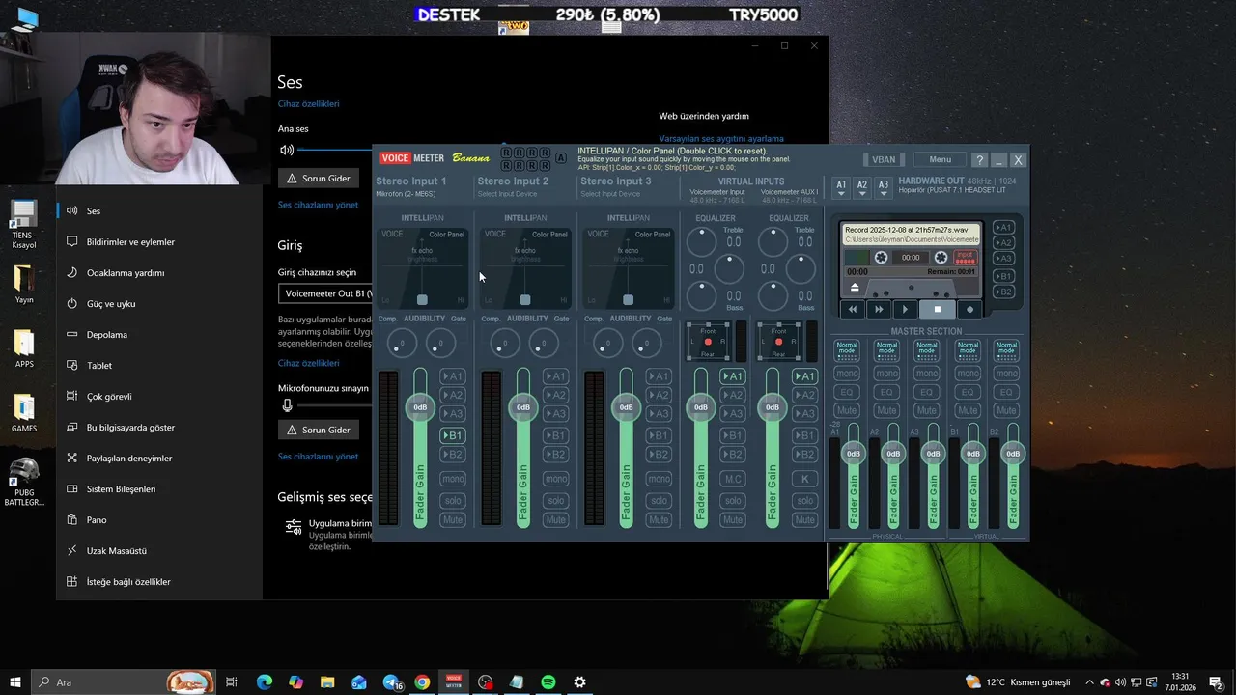Open Güç ve uyku settings page
The width and height of the screenshot is (1236, 695).
pos(111,304)
